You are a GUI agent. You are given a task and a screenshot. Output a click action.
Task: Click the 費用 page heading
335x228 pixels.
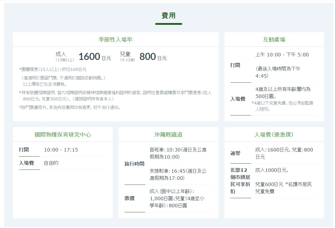click(x=169, y=16)
